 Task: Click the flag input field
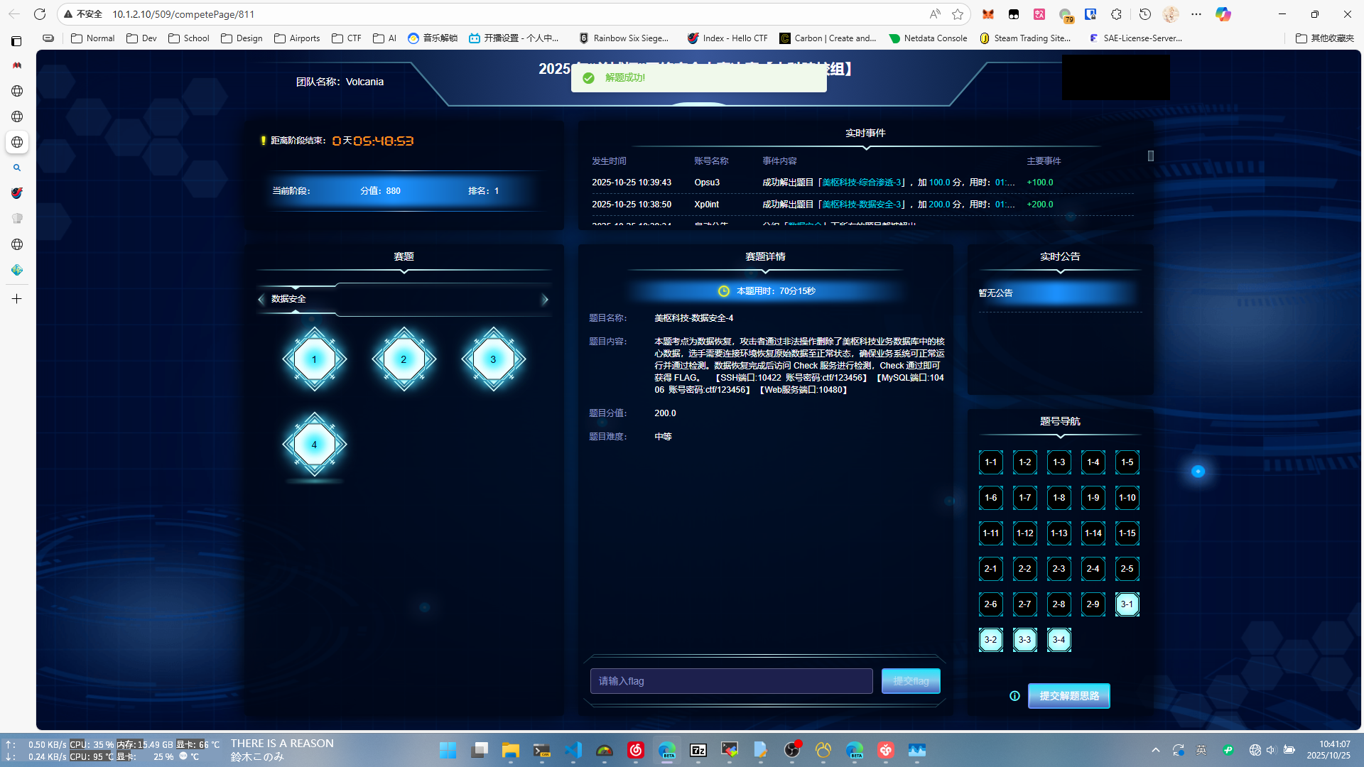pos(731,681)
